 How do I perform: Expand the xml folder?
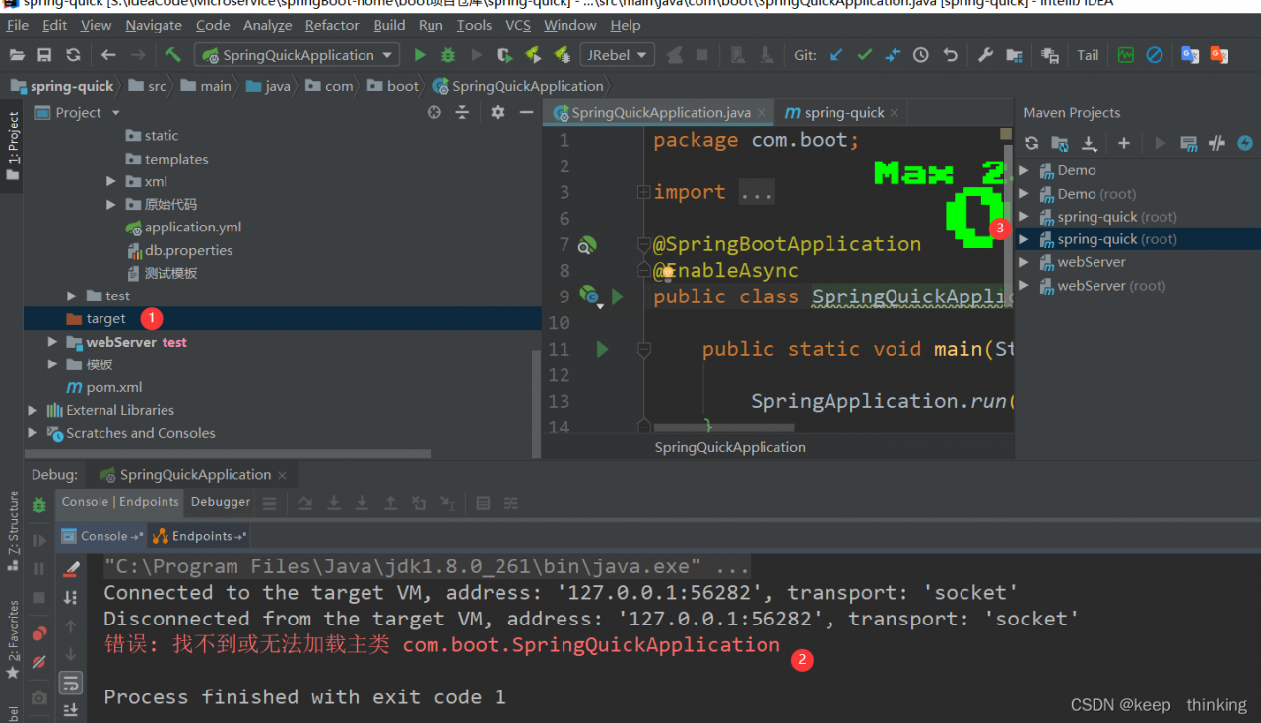click(111, 181)
